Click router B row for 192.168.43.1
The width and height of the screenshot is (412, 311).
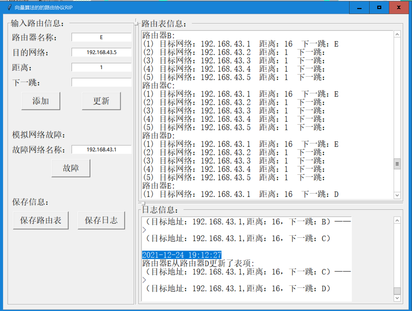[241, 44]
